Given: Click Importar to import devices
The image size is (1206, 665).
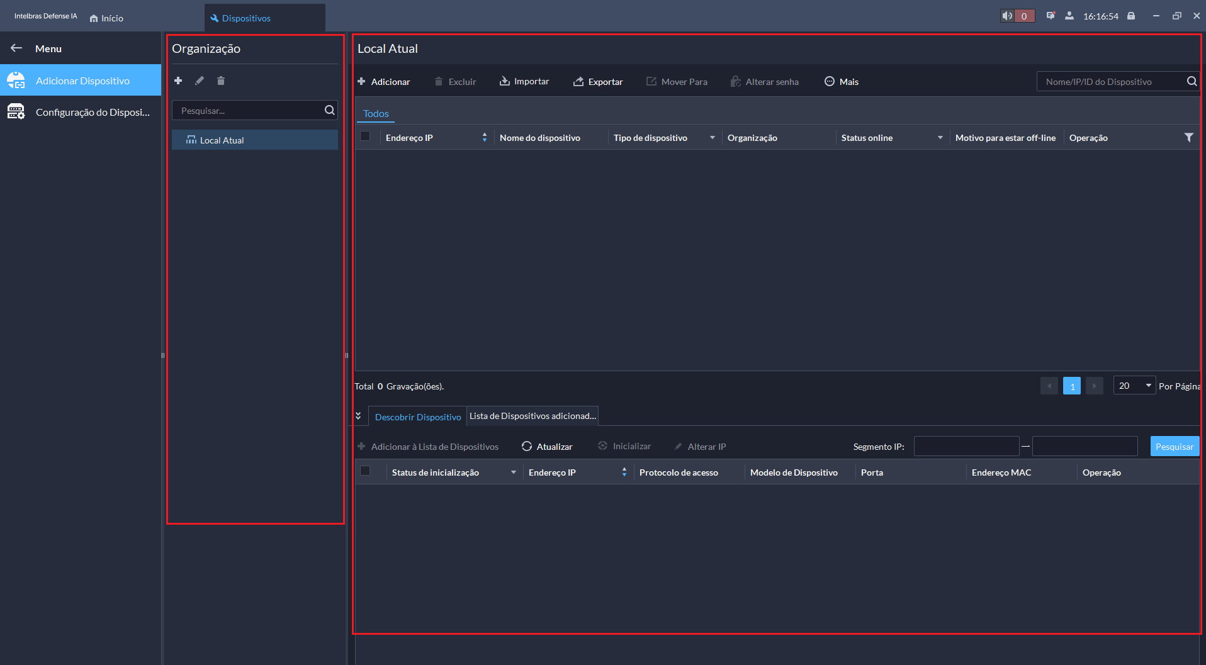Looking at the screenshot, I should click(524, 82).
